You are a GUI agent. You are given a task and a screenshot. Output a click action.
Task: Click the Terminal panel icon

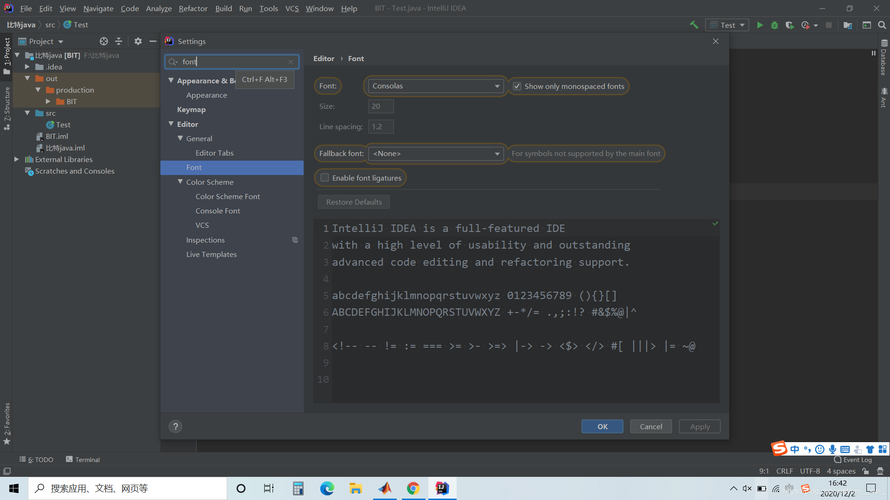tap(69, 460)
